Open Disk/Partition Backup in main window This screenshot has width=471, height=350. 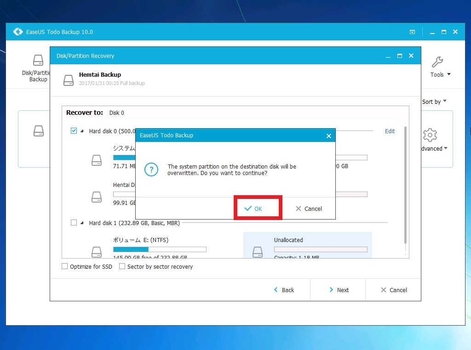[x=38, y=68]
